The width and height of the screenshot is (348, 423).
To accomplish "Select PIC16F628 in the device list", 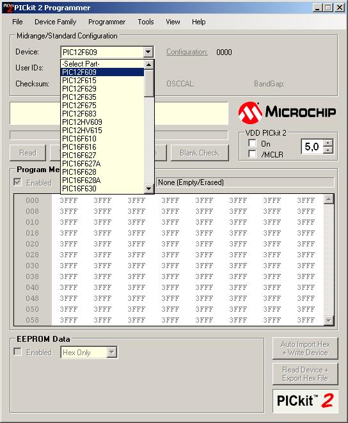I will coord(102,172).
